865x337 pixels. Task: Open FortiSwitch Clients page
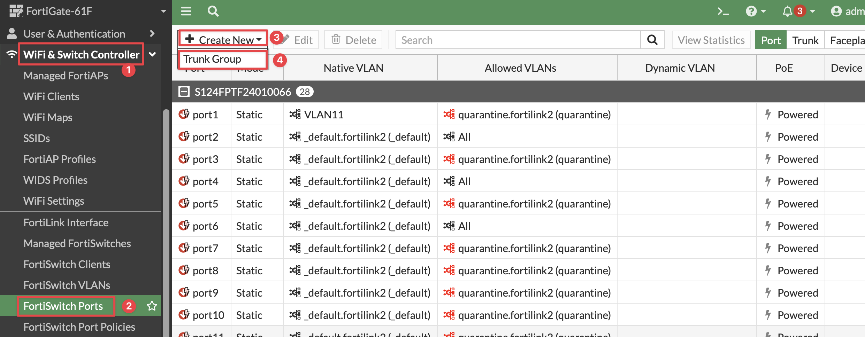(x=67, y=264)
